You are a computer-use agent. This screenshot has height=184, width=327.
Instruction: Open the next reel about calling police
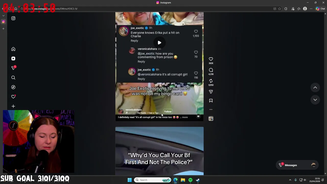[x=159, y=151]
